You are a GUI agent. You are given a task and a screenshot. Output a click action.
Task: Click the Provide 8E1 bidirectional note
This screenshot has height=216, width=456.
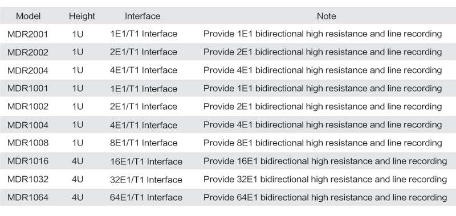click(x=323, y=143)
